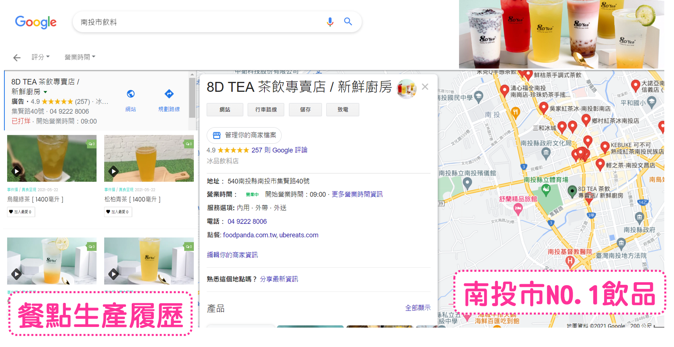Screen dimensions: 674x347
Task: Click the yellow juice cup video thumbnail
Action: [x=149, y=261]
